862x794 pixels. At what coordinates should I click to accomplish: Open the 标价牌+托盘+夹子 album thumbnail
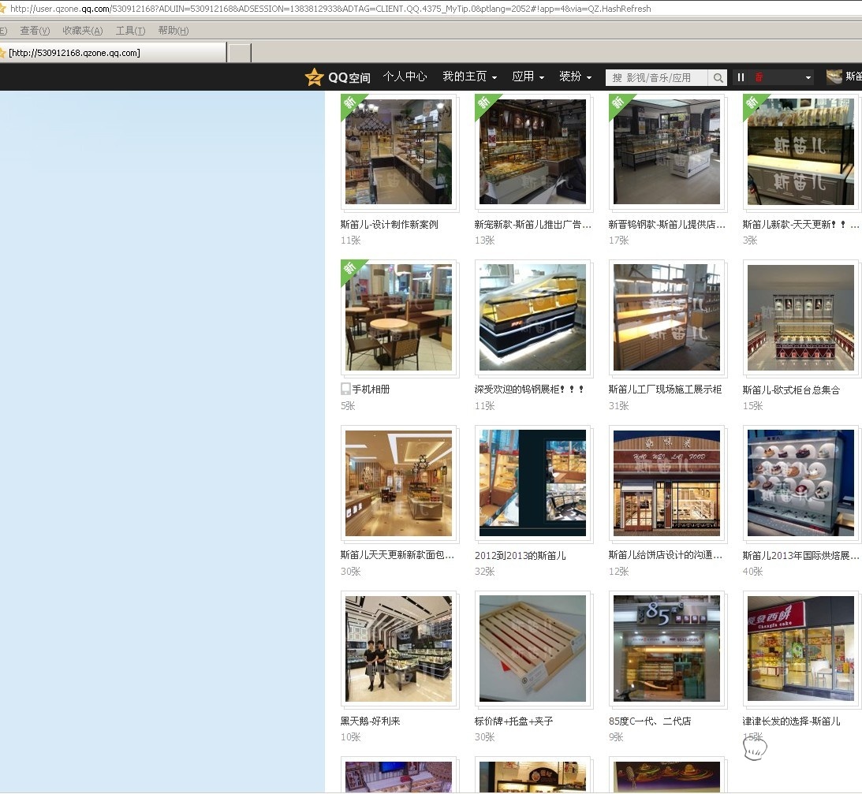[x=532, y=648]
